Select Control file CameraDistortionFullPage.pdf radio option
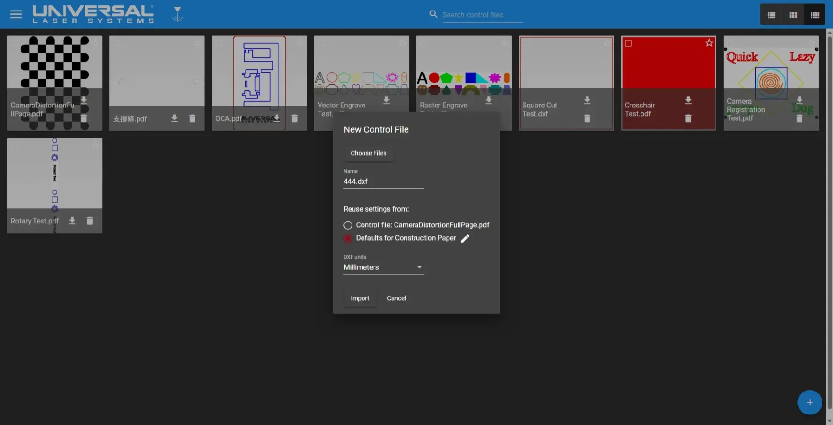 pos(348,225)
